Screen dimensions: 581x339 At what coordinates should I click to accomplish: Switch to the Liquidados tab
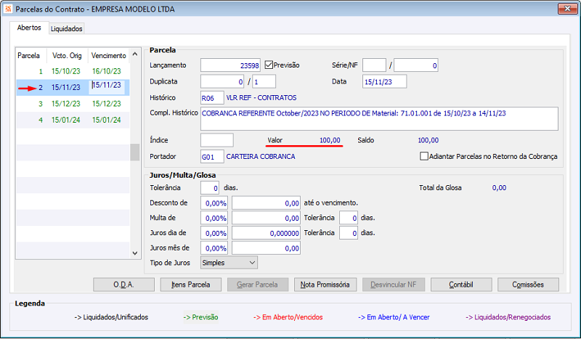[x=67, y=28]
